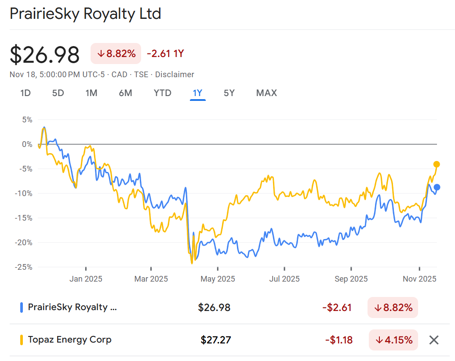Click the yellow Topaz color marker
The image size is (455, 361).
click(x=22, y=340)
